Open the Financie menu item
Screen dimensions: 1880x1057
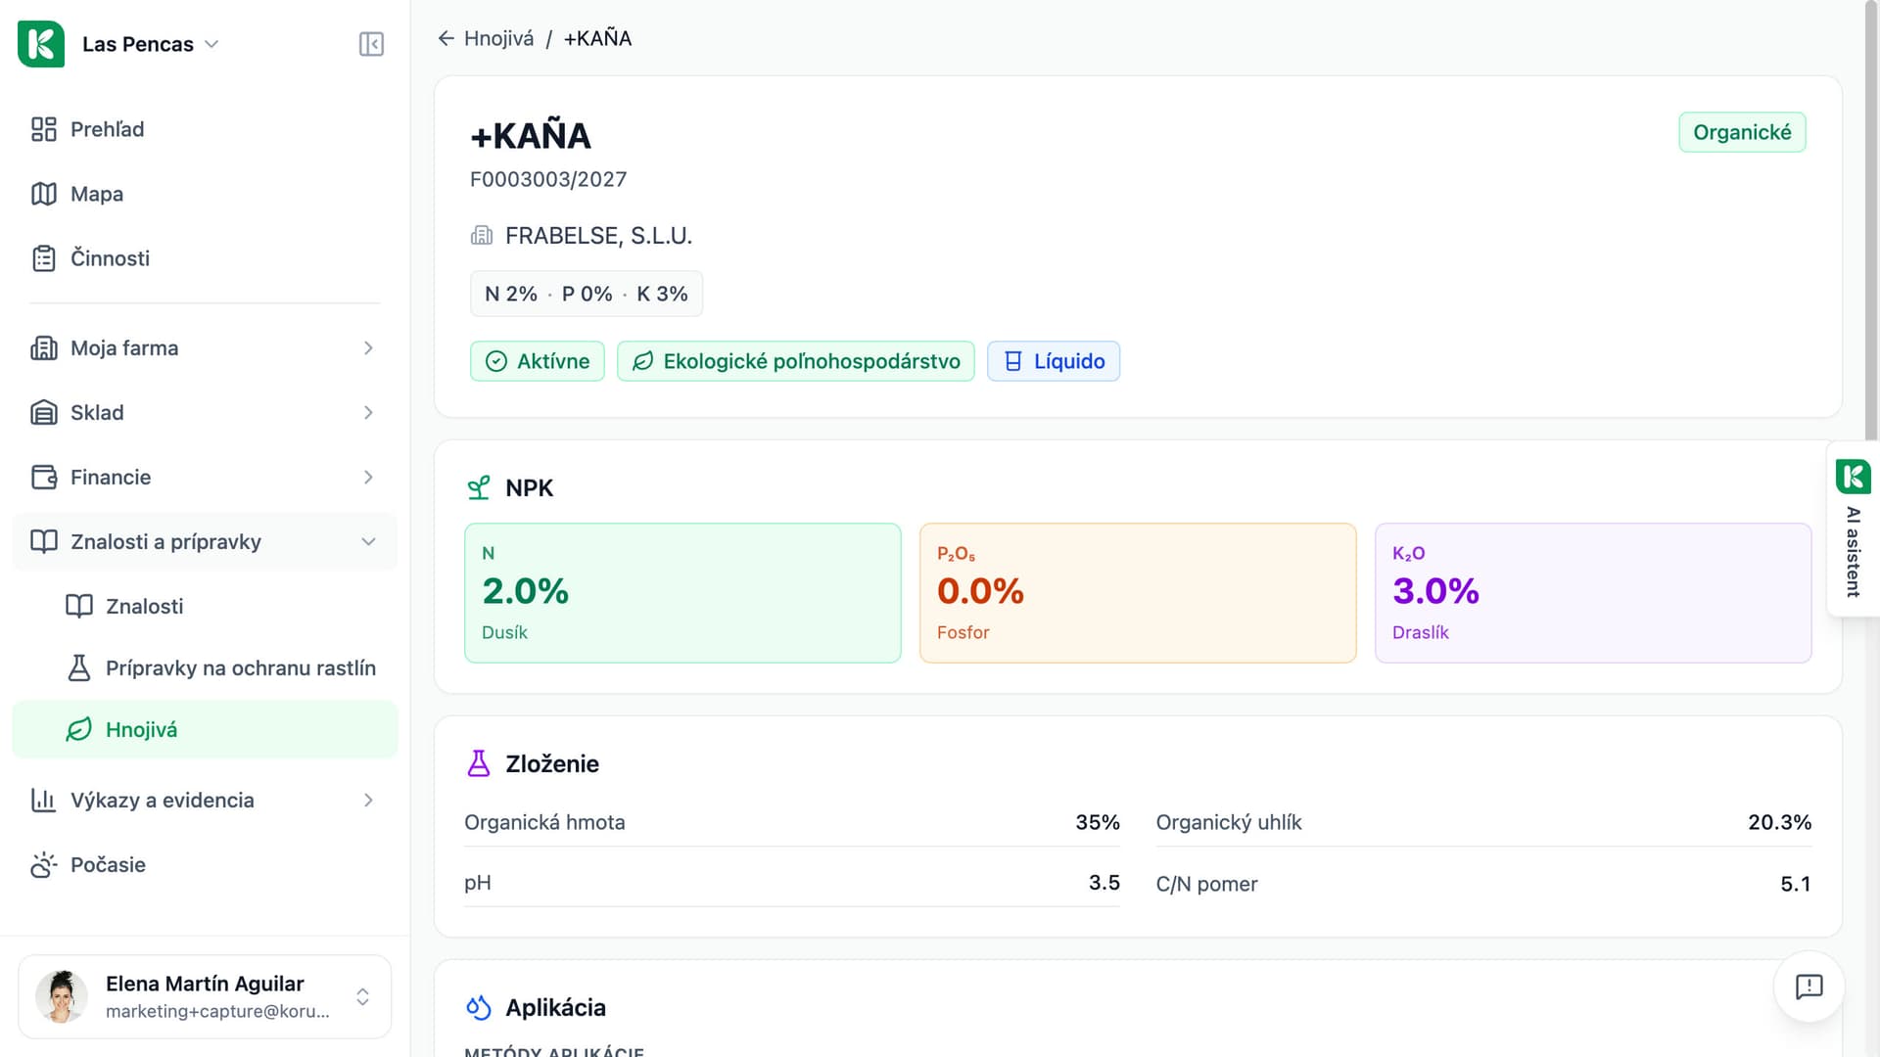coord(205,478)
